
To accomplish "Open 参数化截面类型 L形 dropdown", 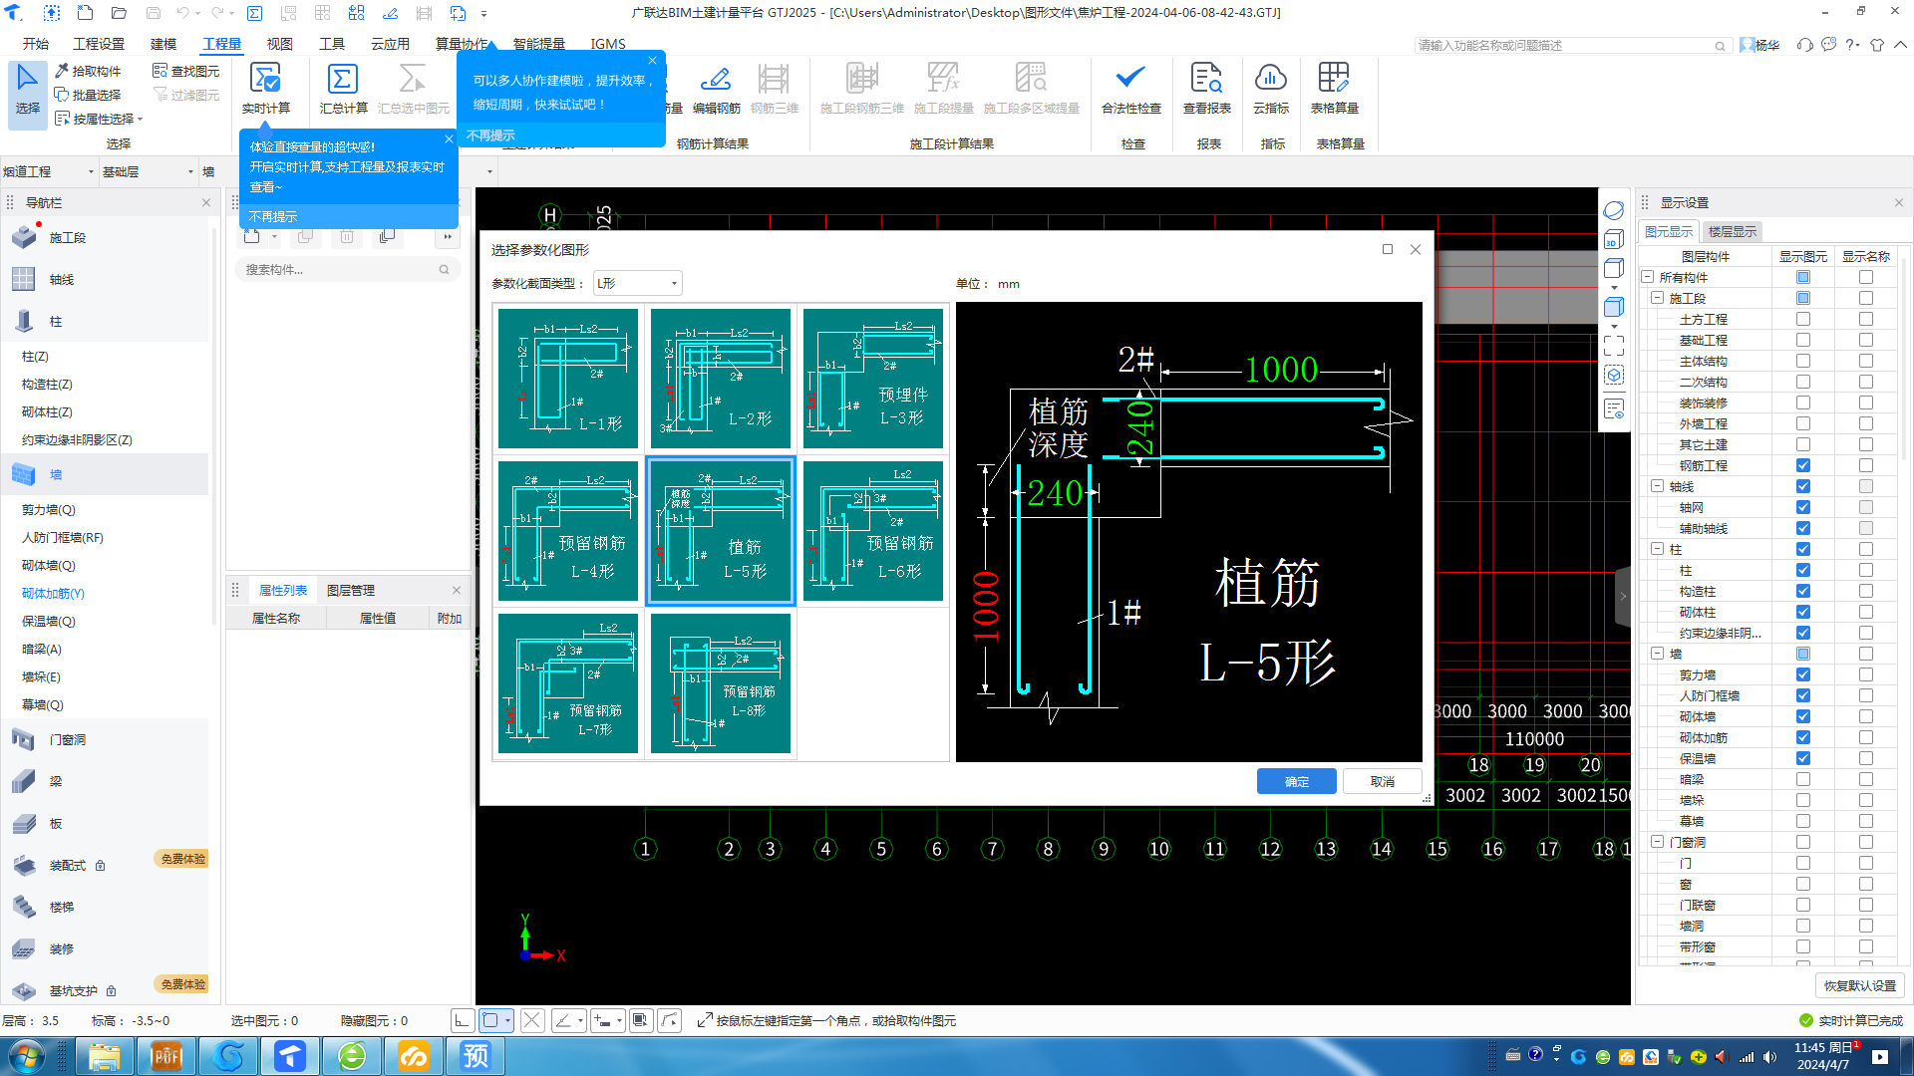I will pyautogui.click(x=638, y=284).
